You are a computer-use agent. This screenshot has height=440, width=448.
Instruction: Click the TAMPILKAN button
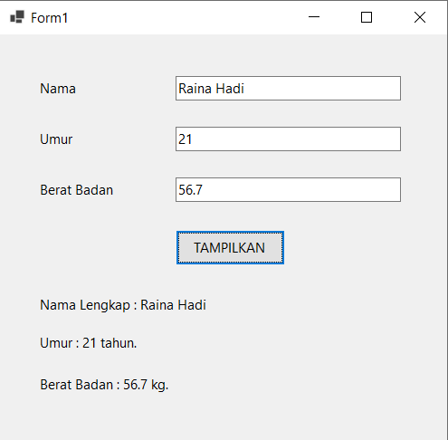[230, 248]
